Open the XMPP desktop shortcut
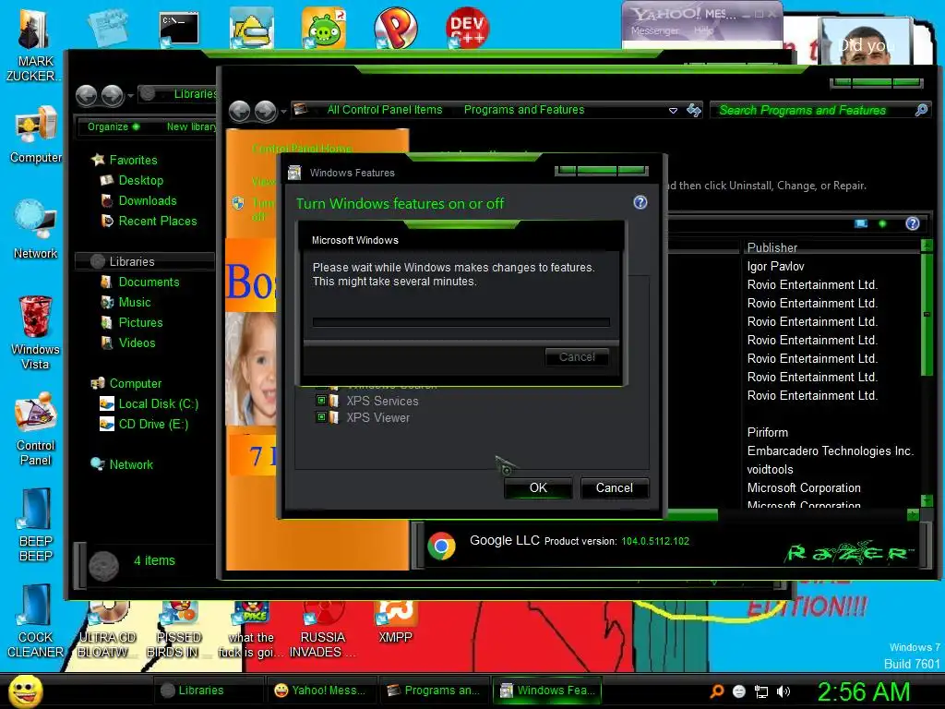 coord(395,621)
